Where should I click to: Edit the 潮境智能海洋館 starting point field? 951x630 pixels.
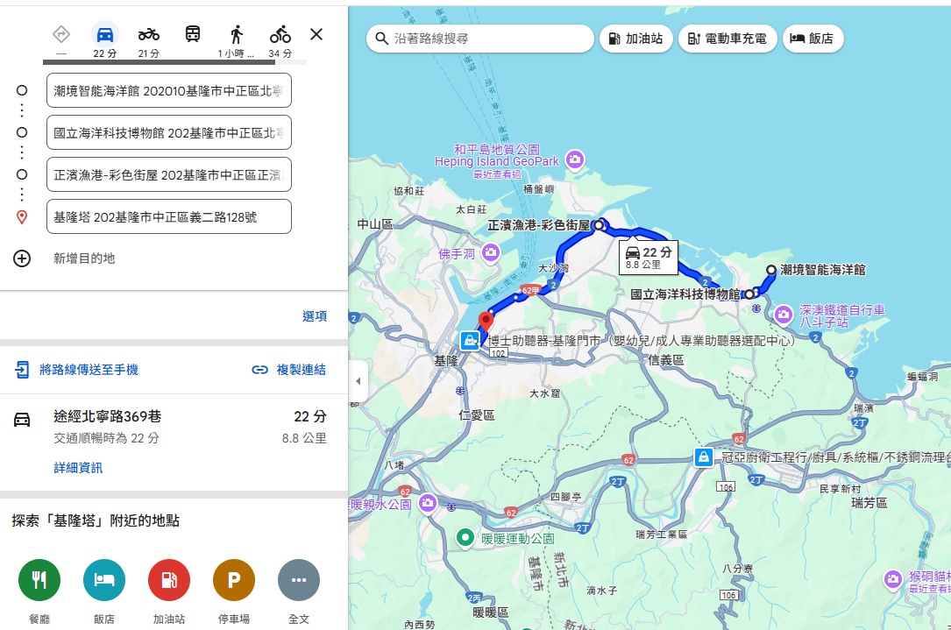[x=168, y=90]
